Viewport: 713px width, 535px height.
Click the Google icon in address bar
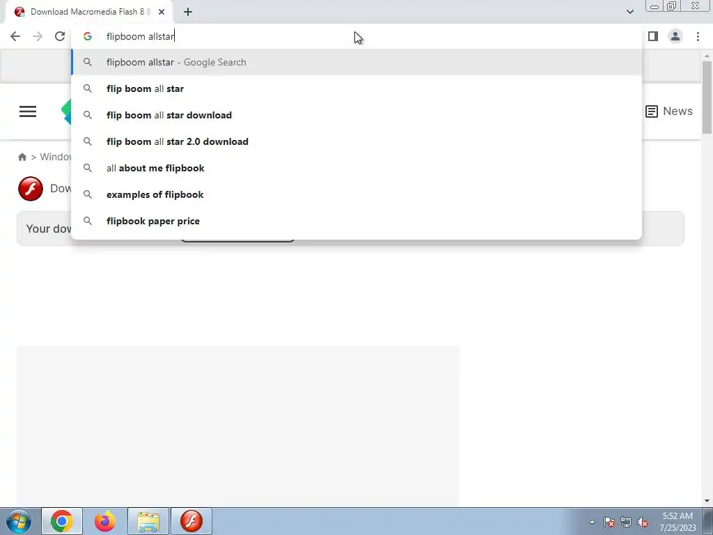point(88,36)
